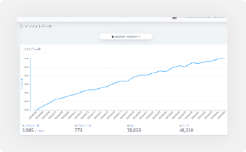
Task: Open the date range picker dropdown
Action: point(126,37)
